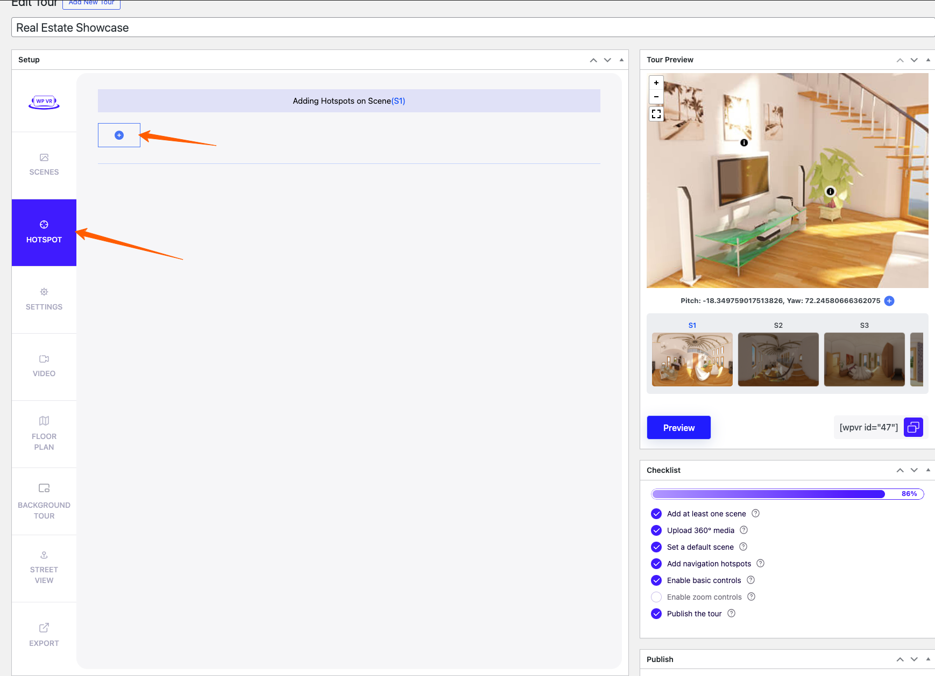Click the WP VR logo
This screenshot has width=935, height=676.
coord(44,102)
